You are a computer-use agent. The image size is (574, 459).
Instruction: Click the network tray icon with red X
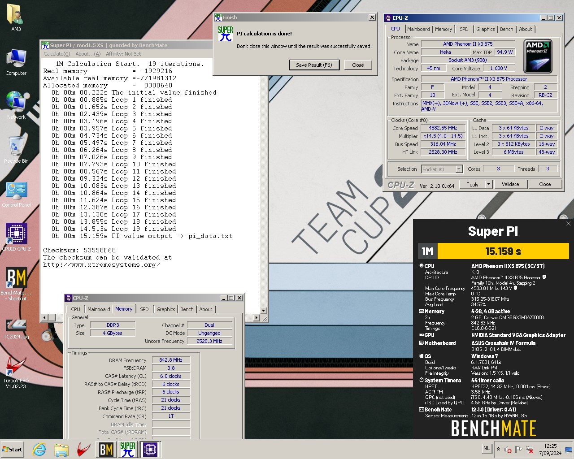point(530,449)
